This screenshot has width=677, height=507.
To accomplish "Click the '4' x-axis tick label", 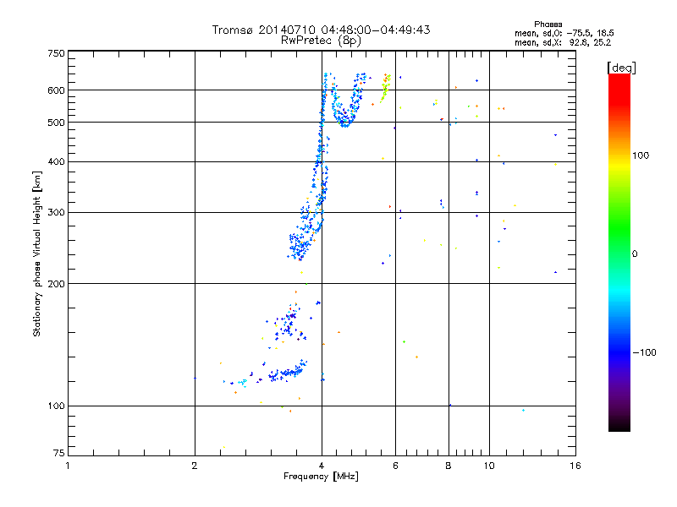I will (x=322, y=466).
